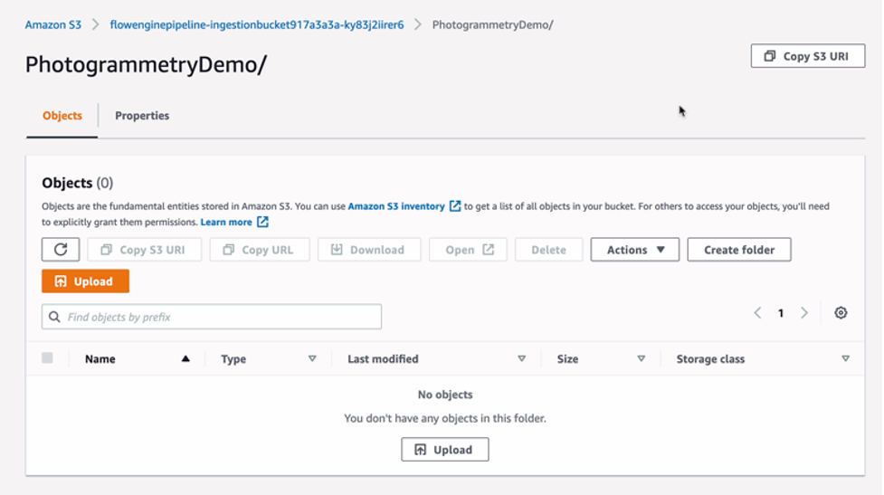The image size is (884, 495).
Task: Go to previous page arrow in pagination
Action: tap(757, 313)
